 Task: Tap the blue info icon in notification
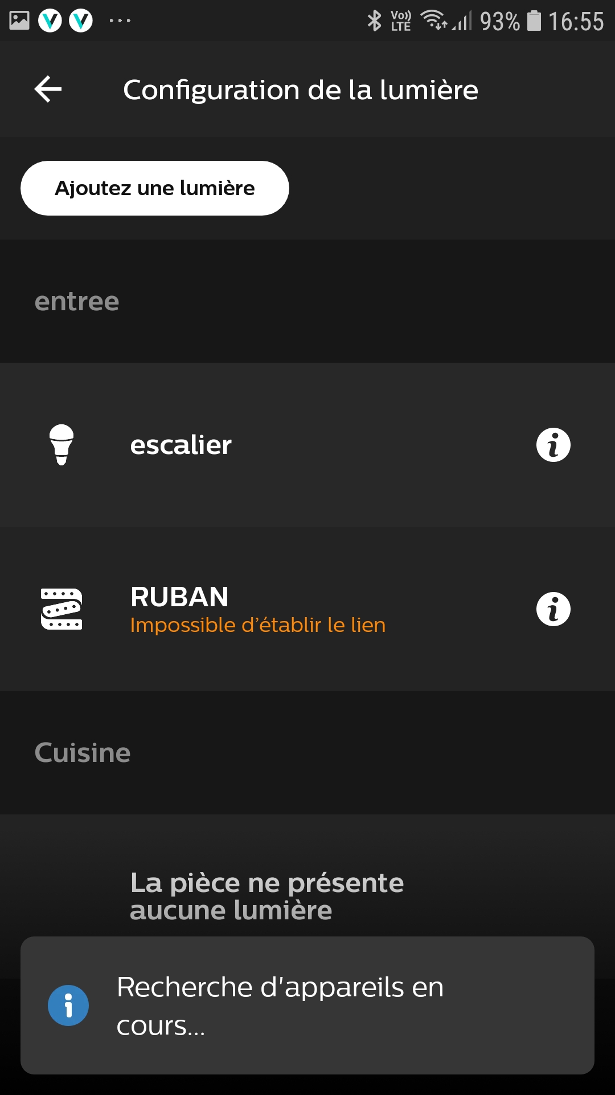click(x=68, y=1005)
